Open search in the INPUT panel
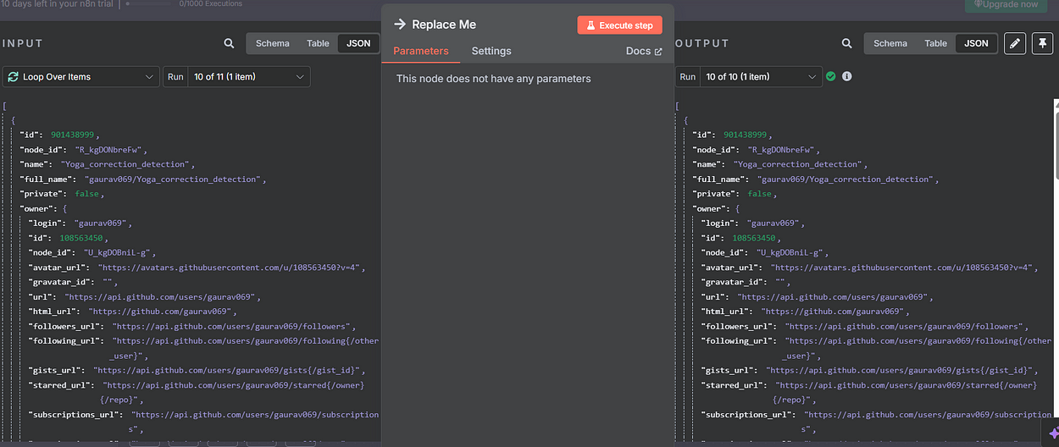This screenshot has height=447, width=1059. click(x=230, y=43)
